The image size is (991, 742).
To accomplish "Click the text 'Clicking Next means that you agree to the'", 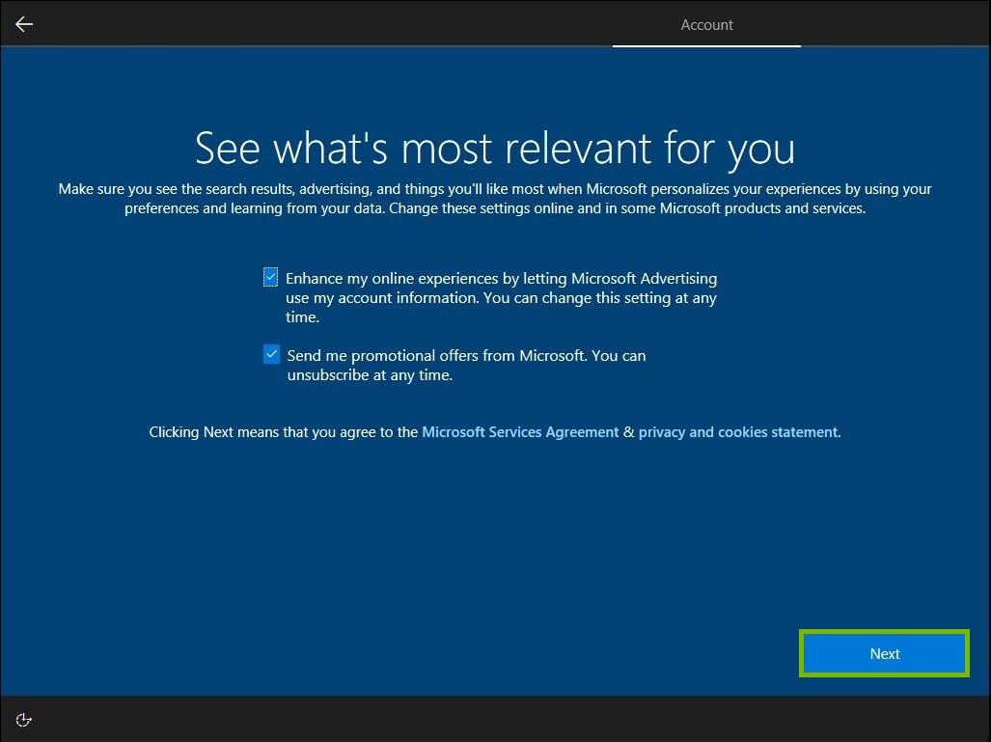I will tap(283, 432).
